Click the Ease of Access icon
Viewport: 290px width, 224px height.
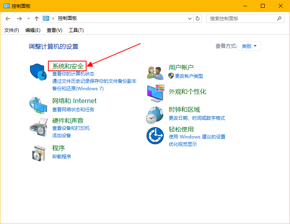(155, 136)
